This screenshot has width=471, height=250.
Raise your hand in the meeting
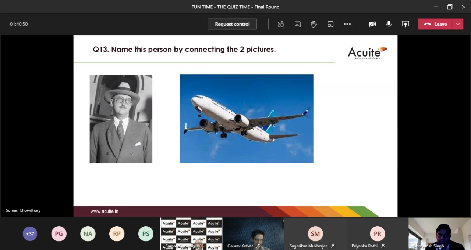click(314, 24)
